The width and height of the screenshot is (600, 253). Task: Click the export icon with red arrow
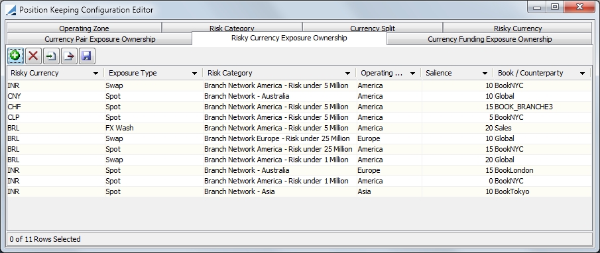[x=69, y=56]
